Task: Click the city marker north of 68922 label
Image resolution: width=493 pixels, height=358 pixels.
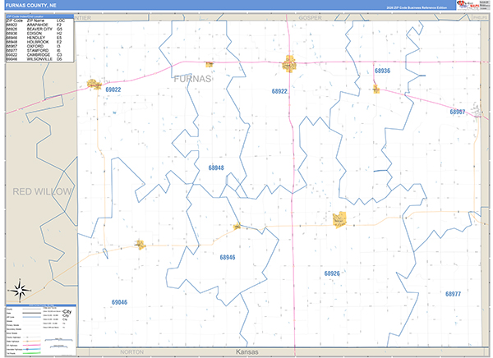Action: coord(290,62)
